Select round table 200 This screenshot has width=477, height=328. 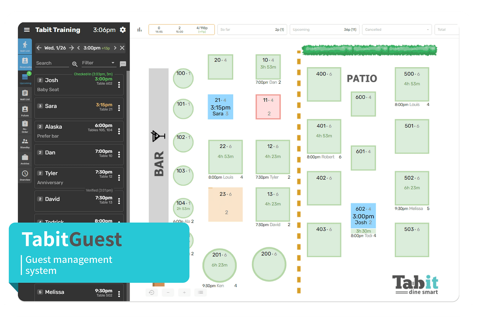pos(269,264)
